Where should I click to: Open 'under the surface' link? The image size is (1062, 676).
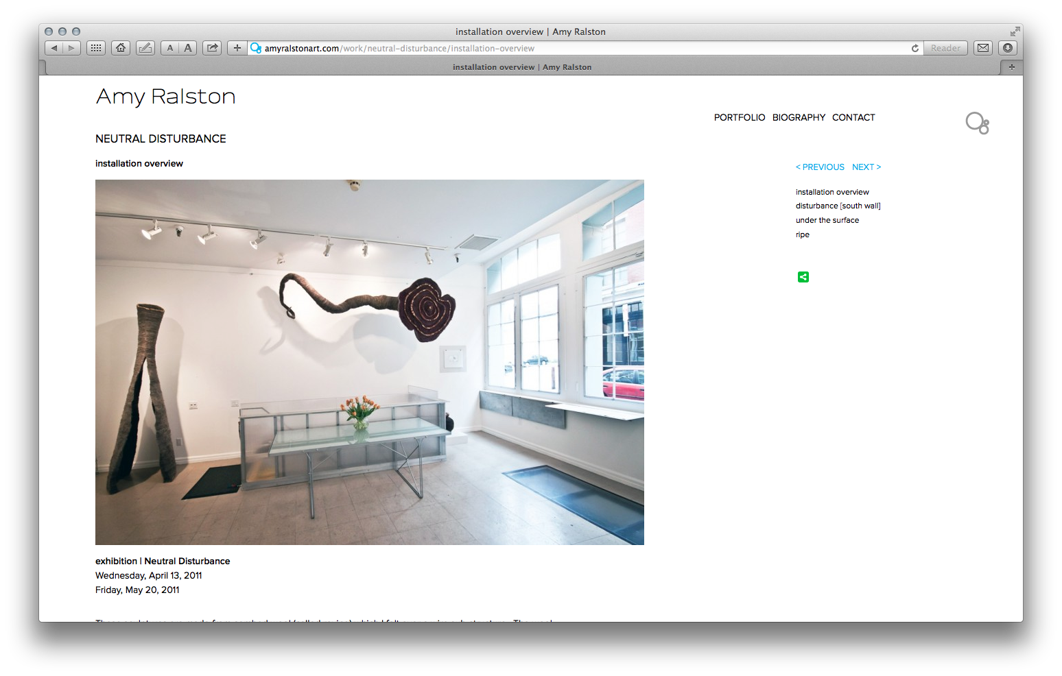(827, 220)
